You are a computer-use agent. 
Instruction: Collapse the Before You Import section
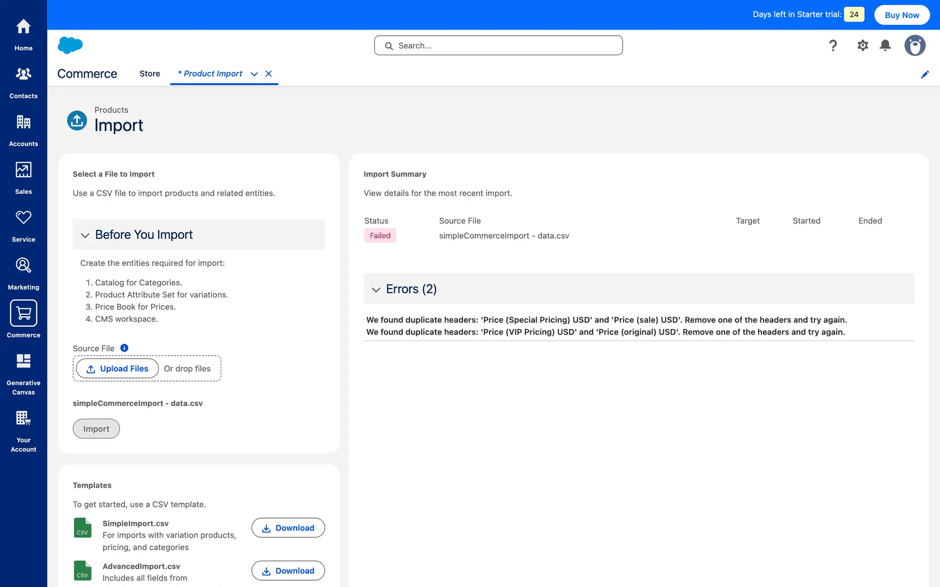85,235
